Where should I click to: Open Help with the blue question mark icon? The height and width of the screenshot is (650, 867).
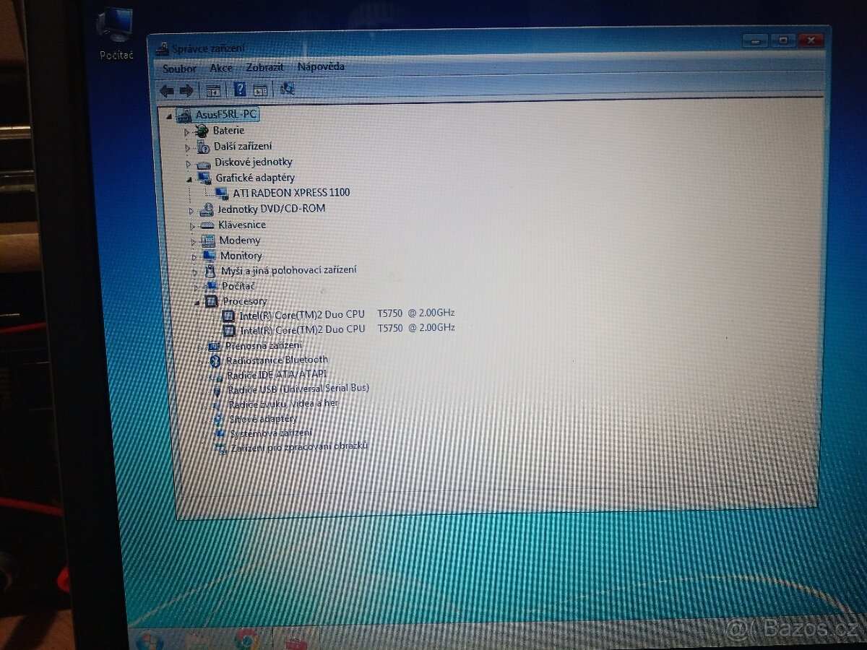pyautogui.click(x=240, y=90)
